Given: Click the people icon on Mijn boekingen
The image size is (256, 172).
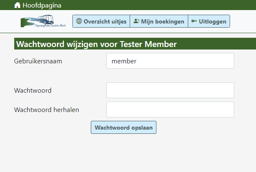Looking at the screenshot, I should [136, 21].
